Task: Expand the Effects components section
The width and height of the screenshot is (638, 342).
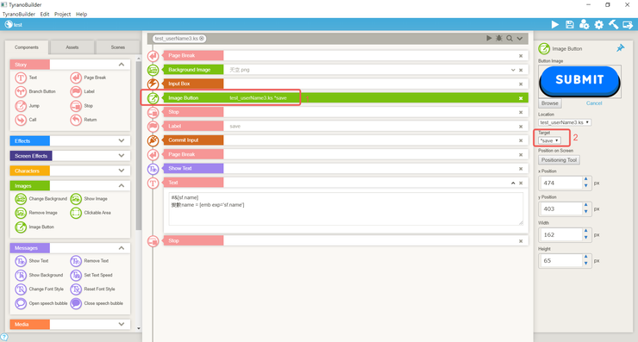Action: [x=122, y=140]
